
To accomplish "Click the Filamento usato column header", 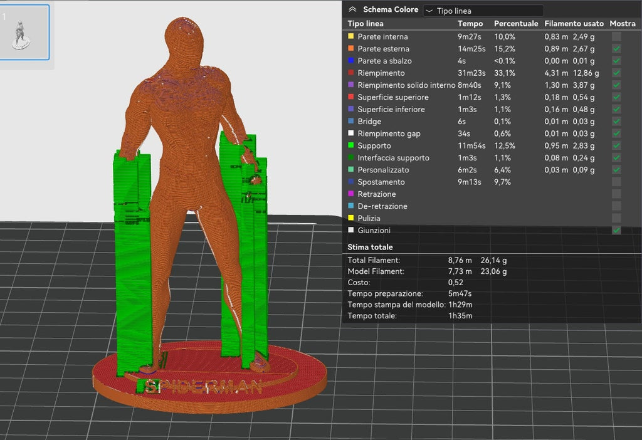I will (574, 24).
